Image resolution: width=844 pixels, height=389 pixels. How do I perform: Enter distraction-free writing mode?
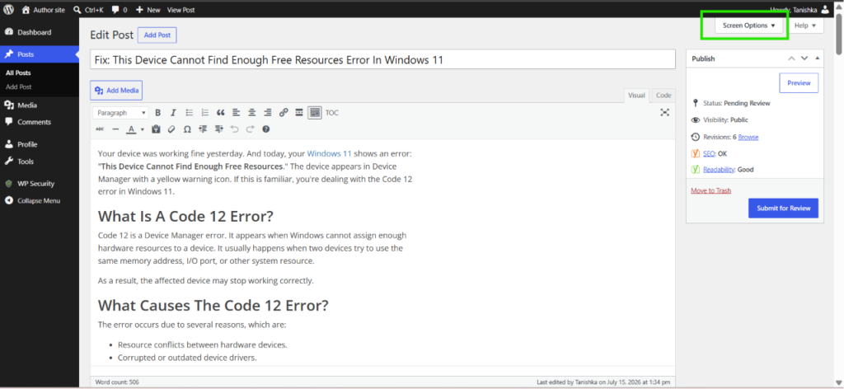[x=665, y=112]
